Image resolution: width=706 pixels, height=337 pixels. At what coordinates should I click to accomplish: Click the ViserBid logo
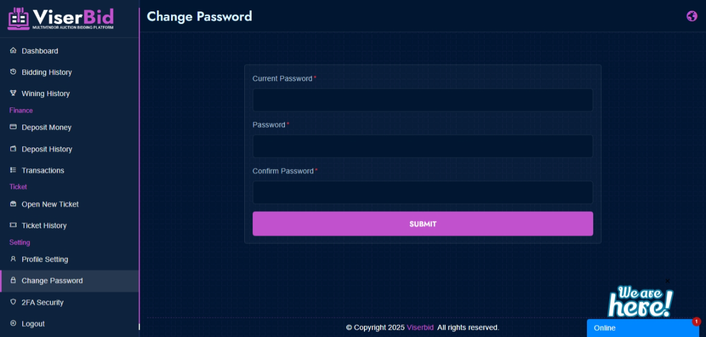[61, 18]
